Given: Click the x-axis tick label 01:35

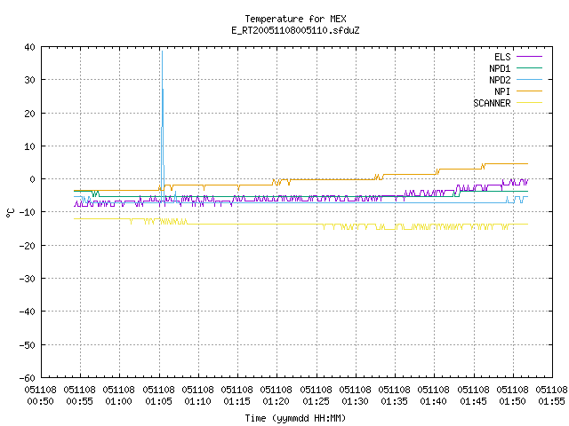Looking at the screenshot, I should click(x=395, y=401).
